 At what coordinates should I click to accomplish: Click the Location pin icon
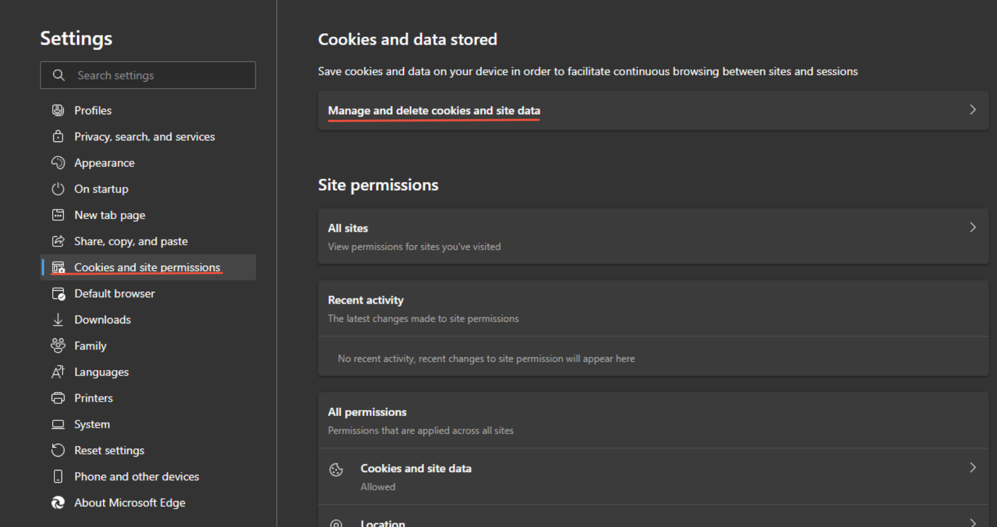pyautogui.click(x=336, y=523)
